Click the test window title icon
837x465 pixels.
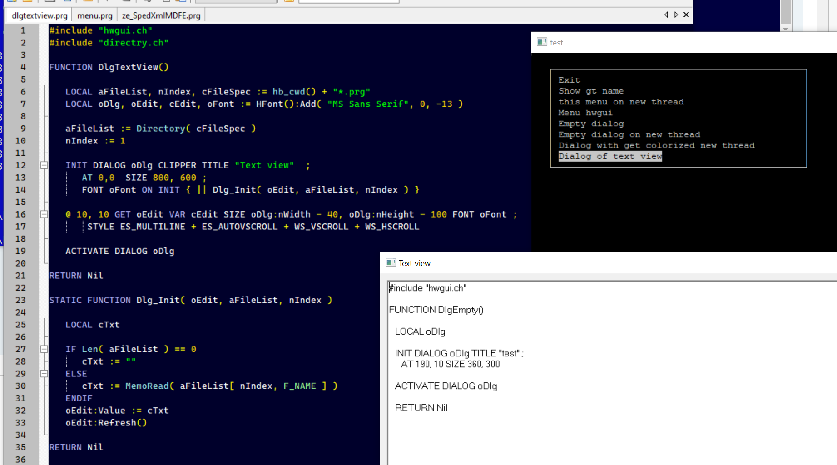[x=542, y=42]
